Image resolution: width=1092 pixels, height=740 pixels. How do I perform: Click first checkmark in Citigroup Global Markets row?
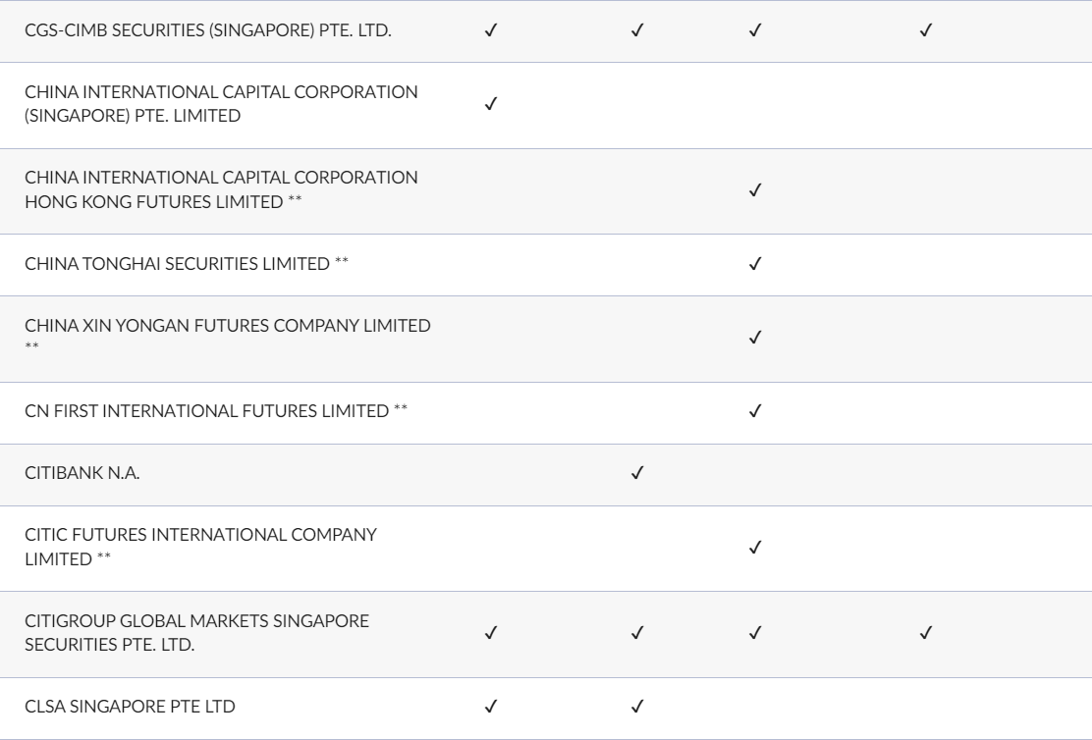pyautogui.click(x=491, y=633)
